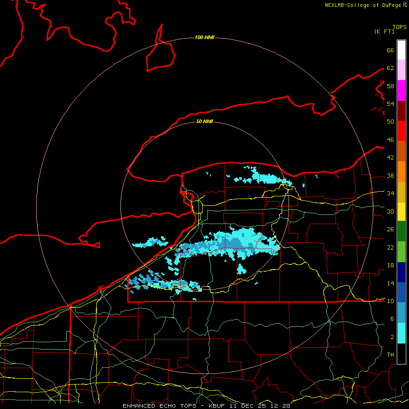
Task: Click the white swatch in the tops legend
Action: (x=401, y=50)
